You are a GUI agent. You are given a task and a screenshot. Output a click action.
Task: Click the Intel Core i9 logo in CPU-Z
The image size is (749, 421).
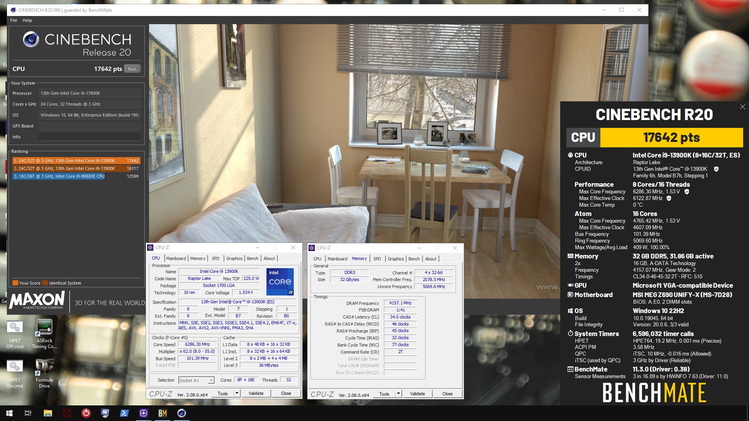[280, 281]
